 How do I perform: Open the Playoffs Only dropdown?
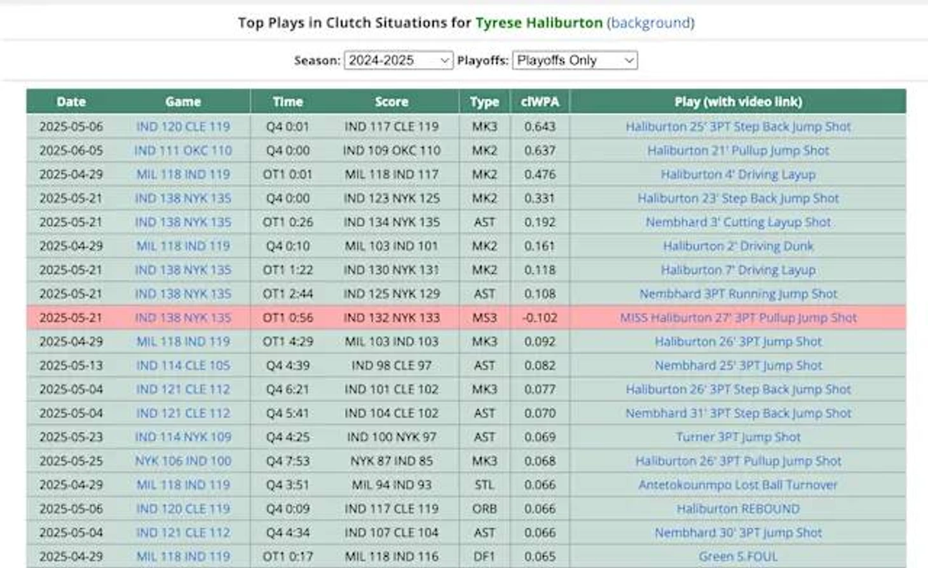[x=575, y=60]
